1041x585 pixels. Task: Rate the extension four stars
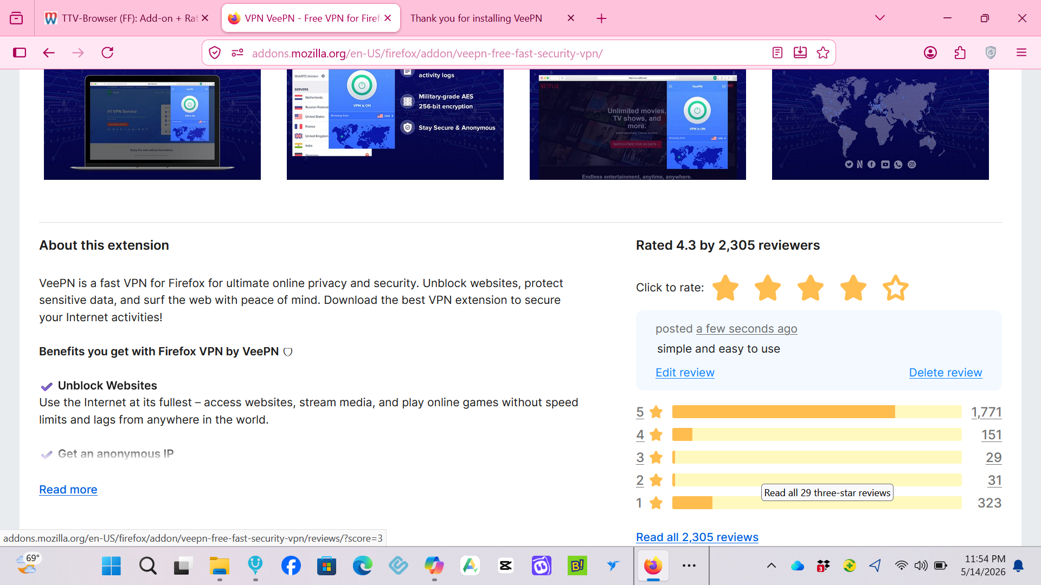[x=853, y=288]
